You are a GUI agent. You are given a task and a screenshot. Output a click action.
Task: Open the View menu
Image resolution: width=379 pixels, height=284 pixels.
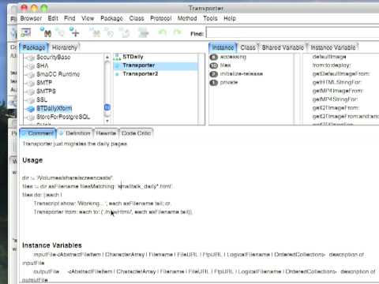[x=88, y=18]
